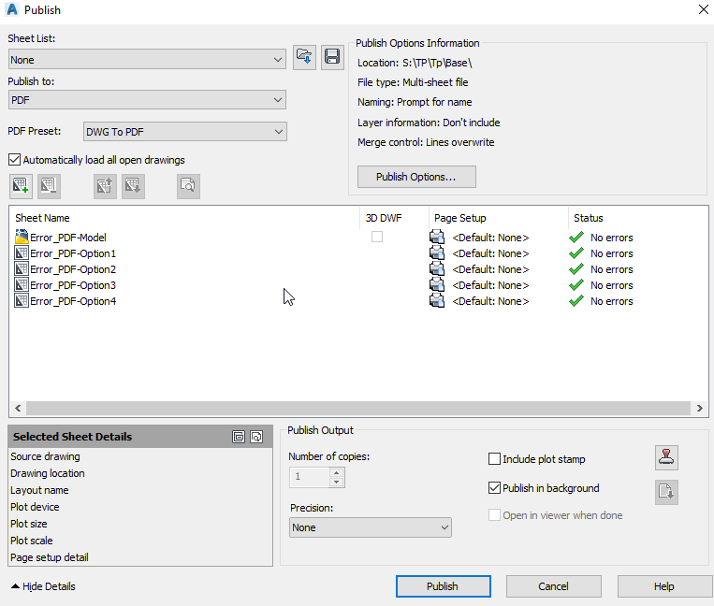Image resolution: width=714 pixels, height=606 pixels.
Task: Click <Default: None> page setup for Error_PDF-Option2
Action: [x=490, y=269]
